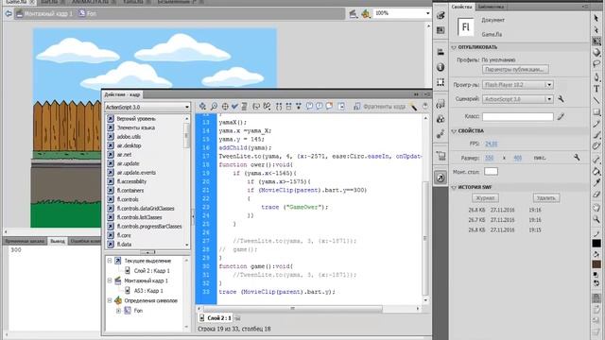Click the back arrow above the stage
Viewport: 605px width, 340px height.
coord(9,13)
